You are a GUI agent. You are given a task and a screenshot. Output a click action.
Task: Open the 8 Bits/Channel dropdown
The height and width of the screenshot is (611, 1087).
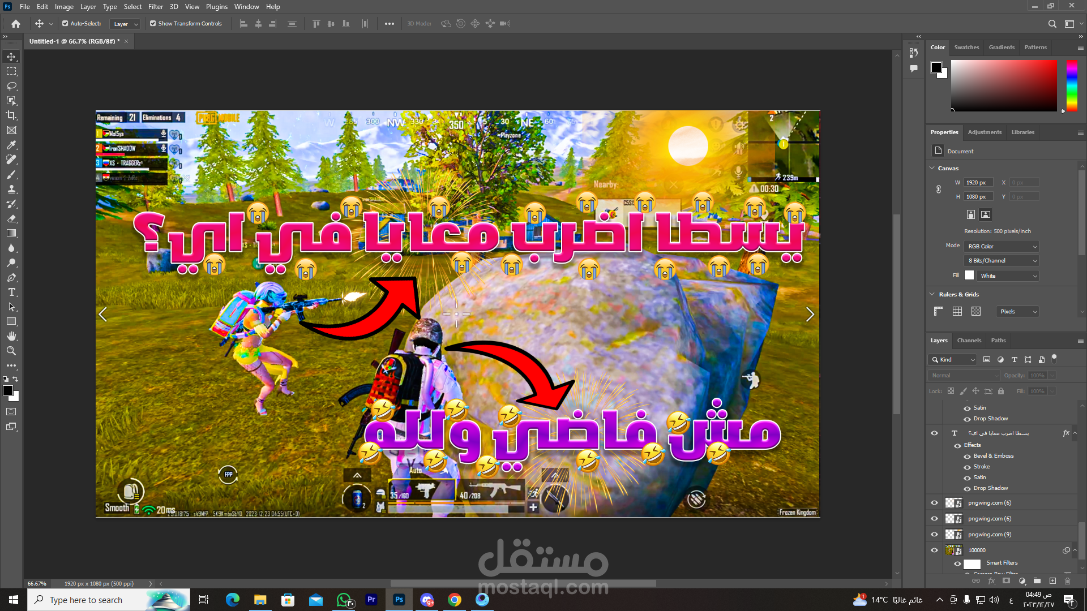click(1002, 261)
